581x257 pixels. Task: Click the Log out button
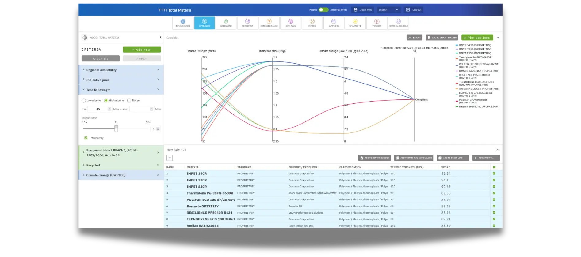click(414, 10)
